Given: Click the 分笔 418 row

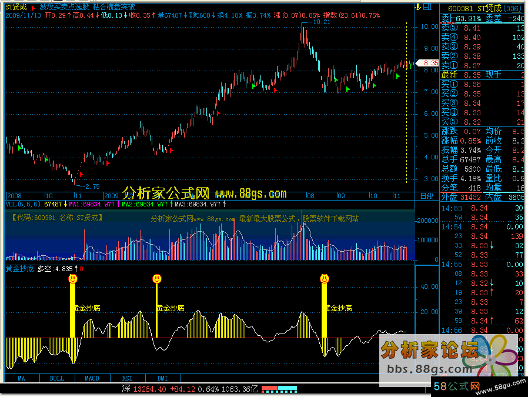Looking at the screenshot, I should (x=462, y=188).
